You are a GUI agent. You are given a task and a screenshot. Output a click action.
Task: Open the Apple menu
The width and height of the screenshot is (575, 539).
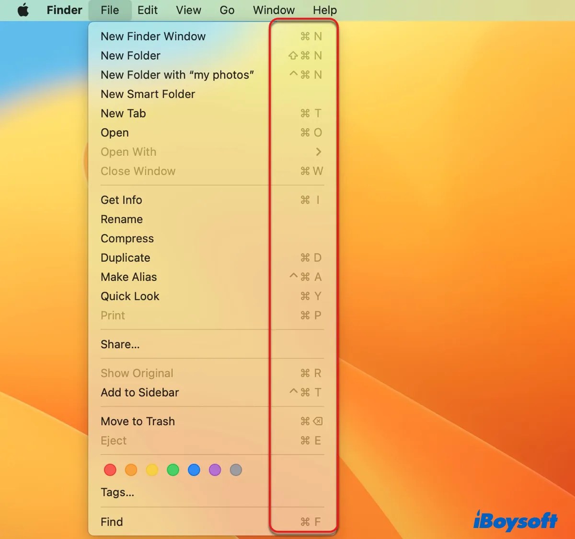pos(23,10)
